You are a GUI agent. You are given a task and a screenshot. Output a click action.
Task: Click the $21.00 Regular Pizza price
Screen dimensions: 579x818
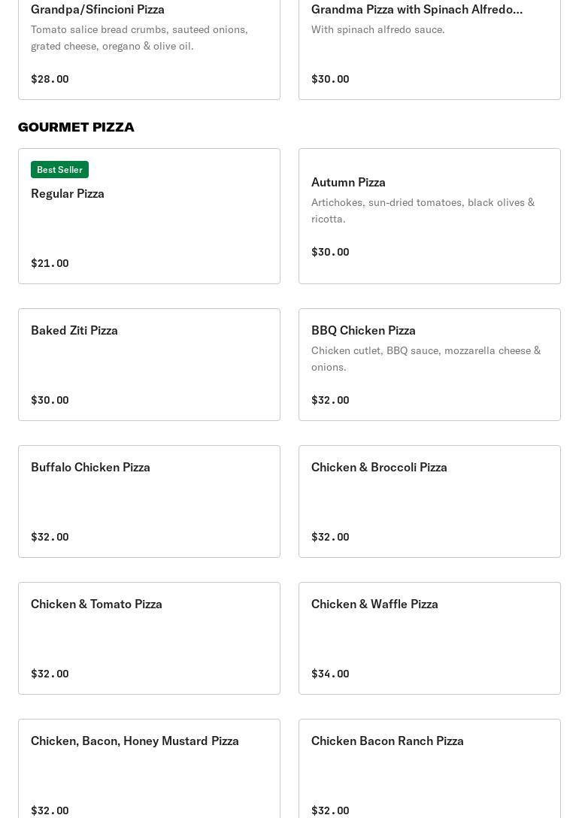pyautogui.click(x=50, y=263)
